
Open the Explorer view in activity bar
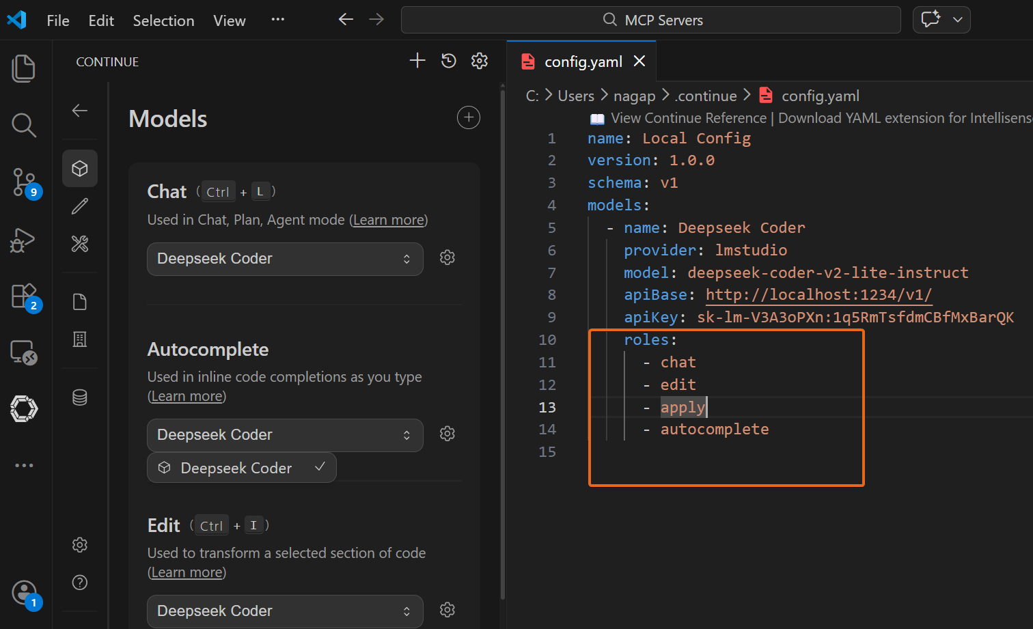24,68
